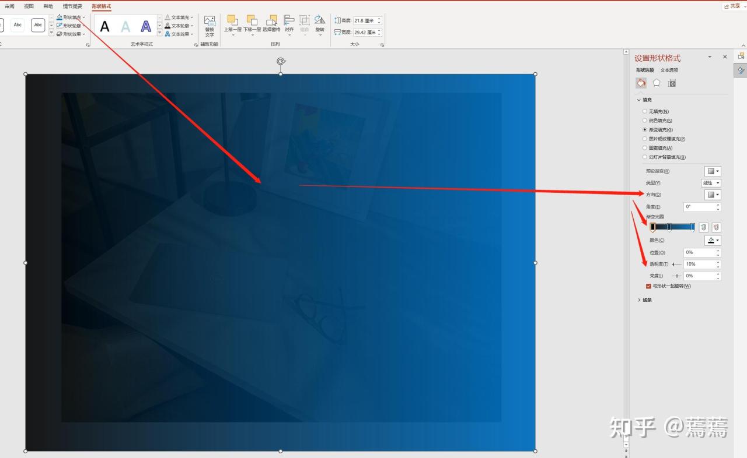Open the 选择窗格 selection pane
Viewport: 747px width, 458px height.
[271, 21]
